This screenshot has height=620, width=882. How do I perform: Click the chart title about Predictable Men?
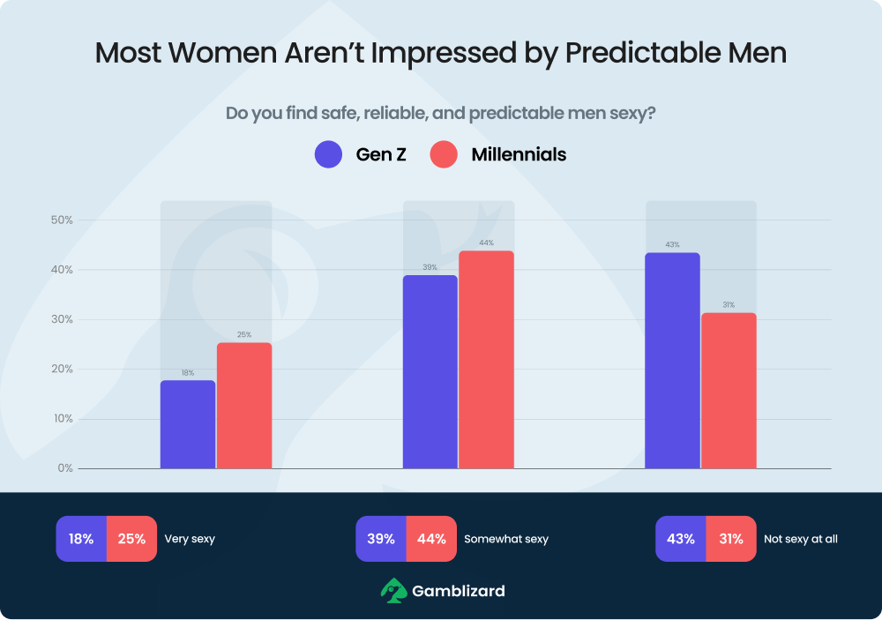click(441, 52)
